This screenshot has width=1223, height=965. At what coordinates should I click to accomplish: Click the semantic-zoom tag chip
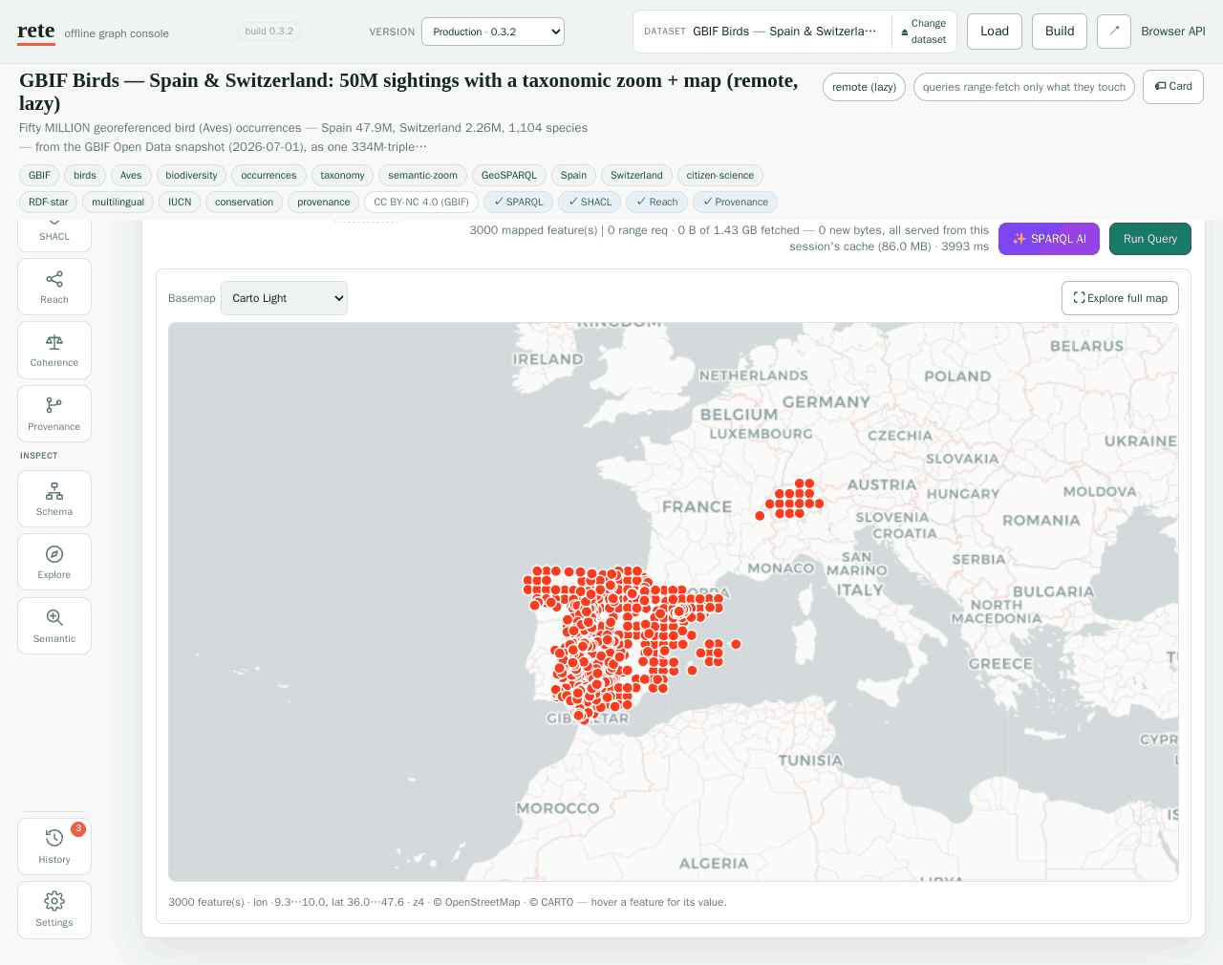coord(423,175)
